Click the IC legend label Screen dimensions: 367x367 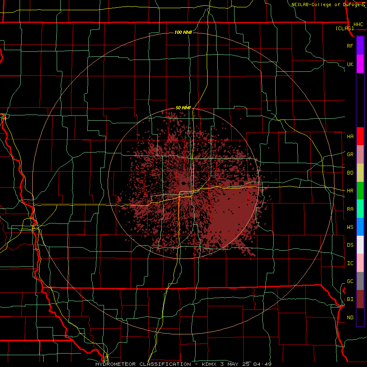(x=350, y=263)
